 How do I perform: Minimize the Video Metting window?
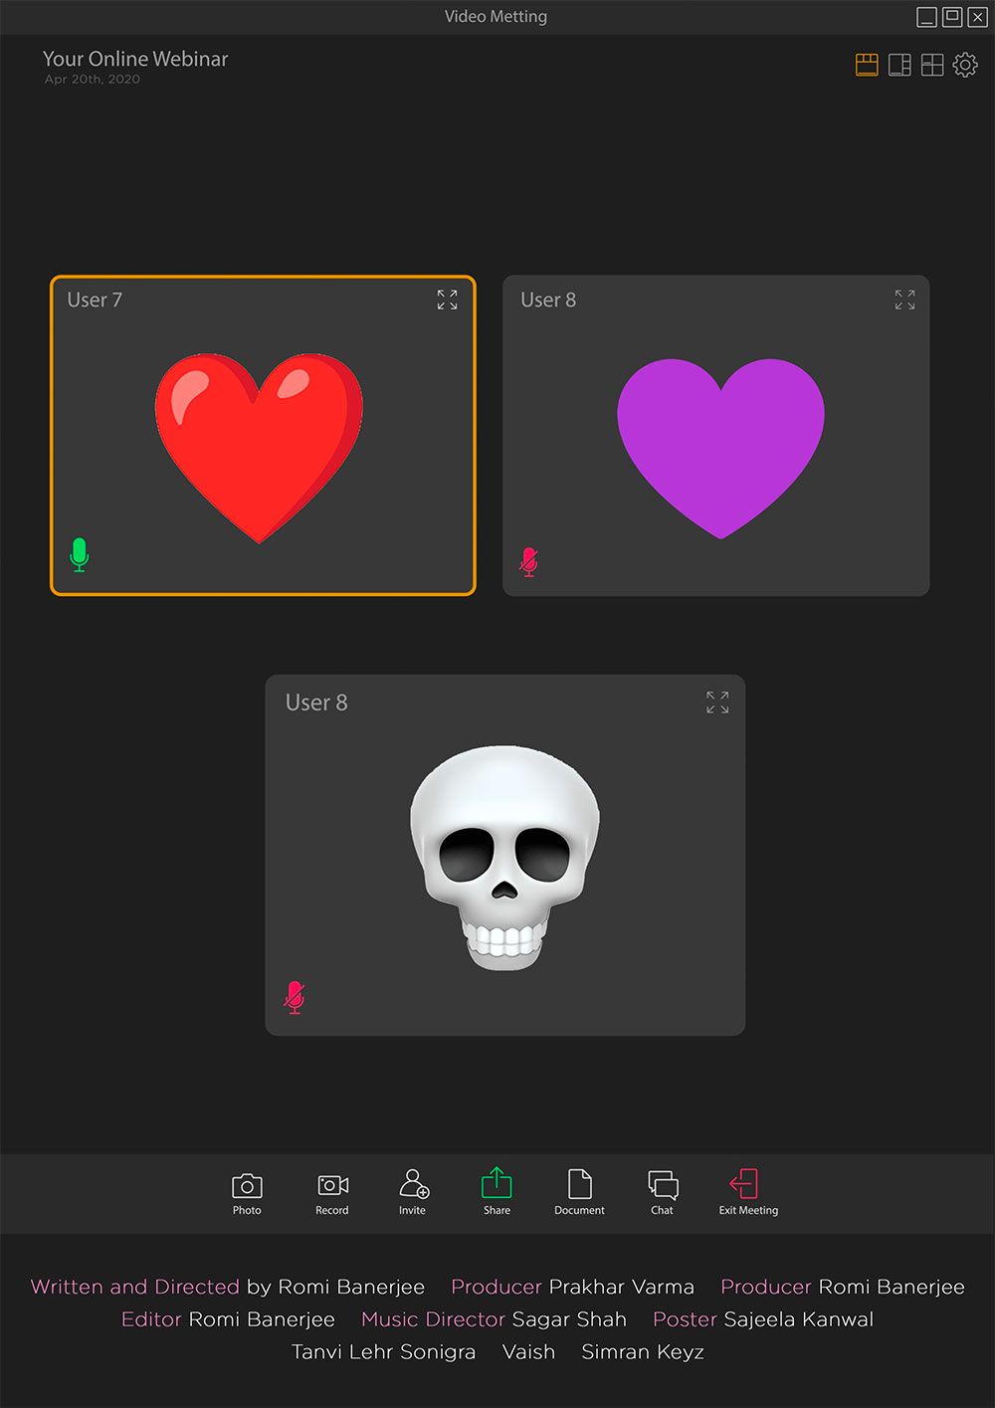(x=926, y=17)
